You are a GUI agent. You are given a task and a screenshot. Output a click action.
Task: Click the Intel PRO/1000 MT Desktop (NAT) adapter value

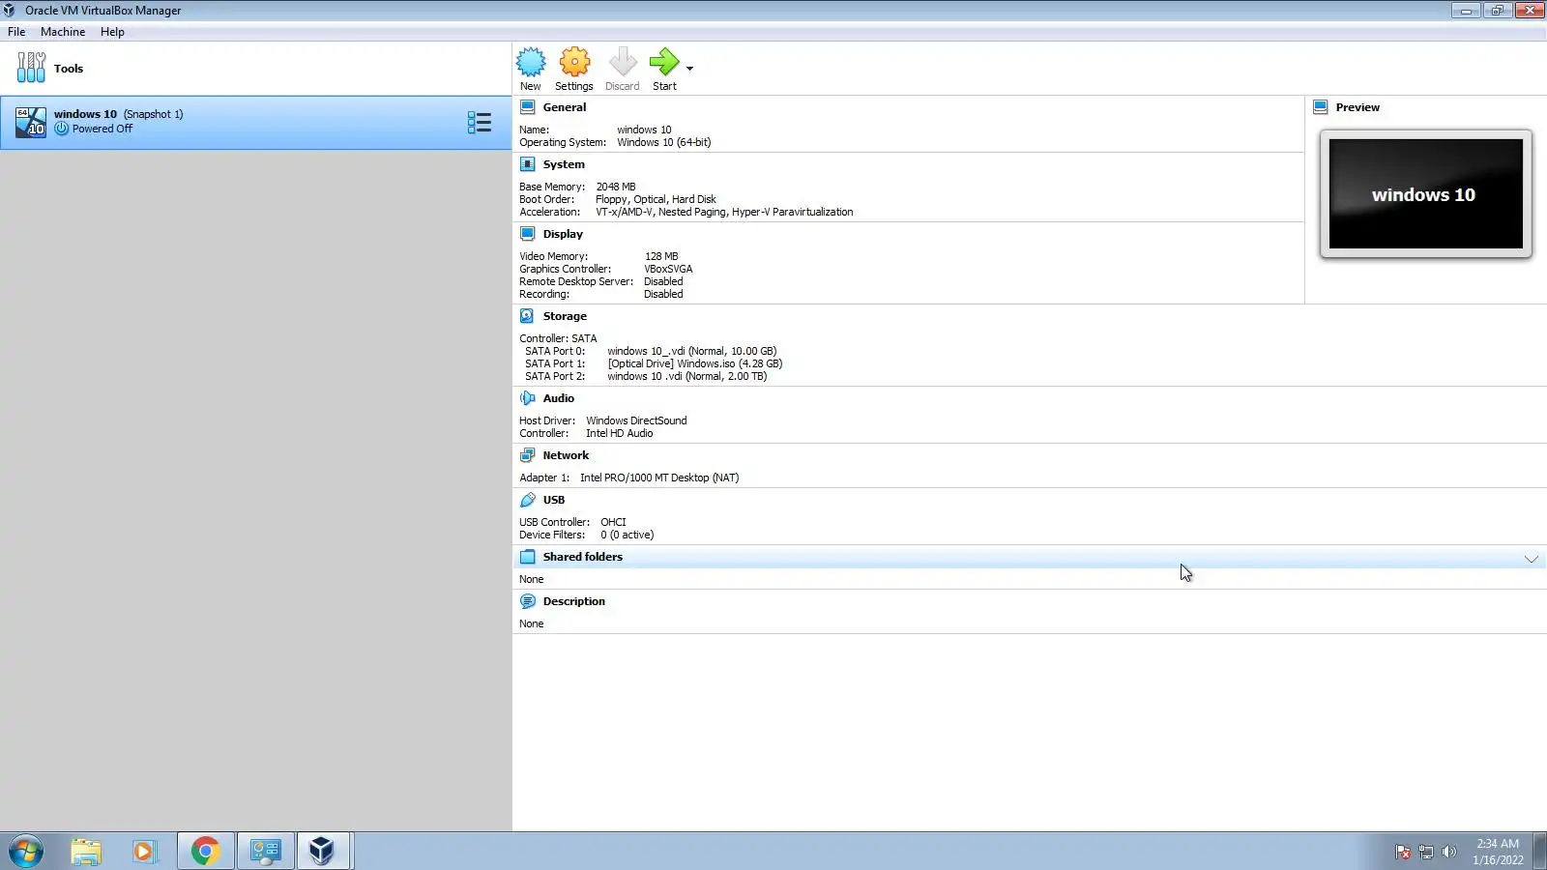point(659,478)
